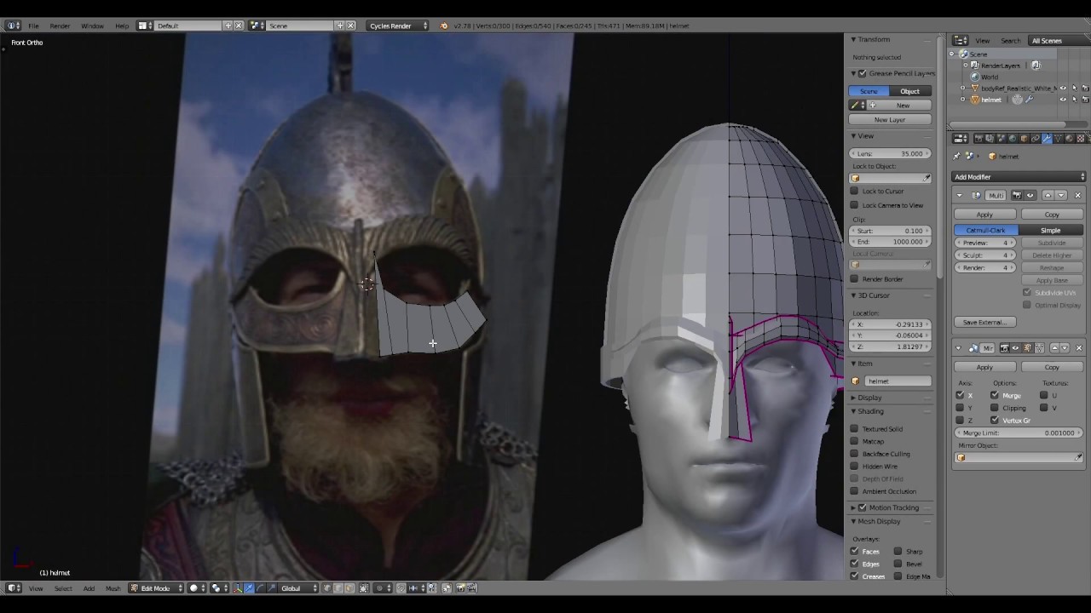The image size is (1091, 613).
Task: Open the Texture properties tab
Action: pos(1081,138)
